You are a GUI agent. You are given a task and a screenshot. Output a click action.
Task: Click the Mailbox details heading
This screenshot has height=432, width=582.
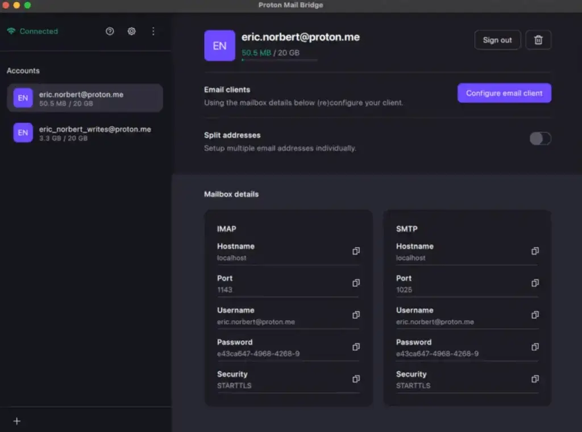coord(231,194)
